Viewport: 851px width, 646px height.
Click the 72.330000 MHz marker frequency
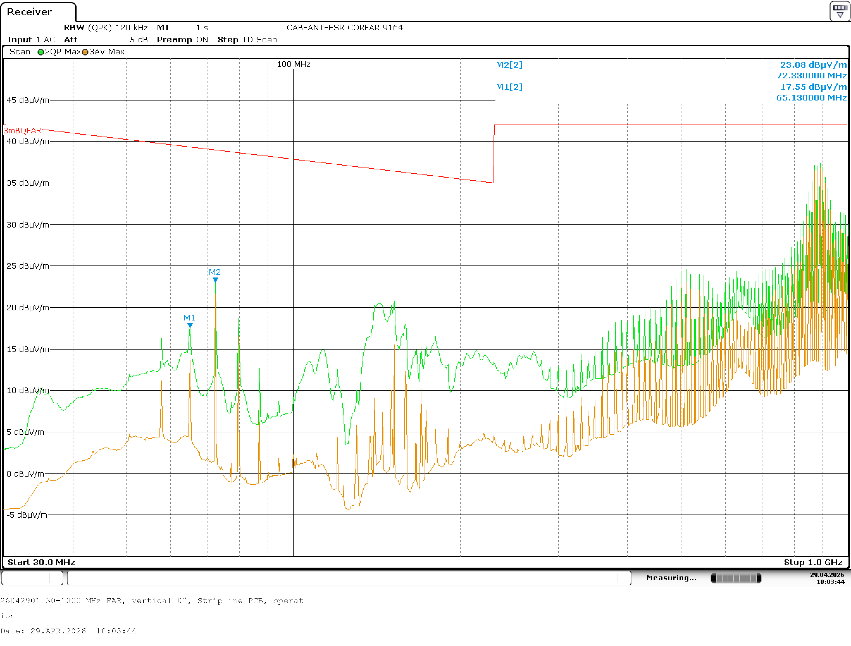point(812,75)
